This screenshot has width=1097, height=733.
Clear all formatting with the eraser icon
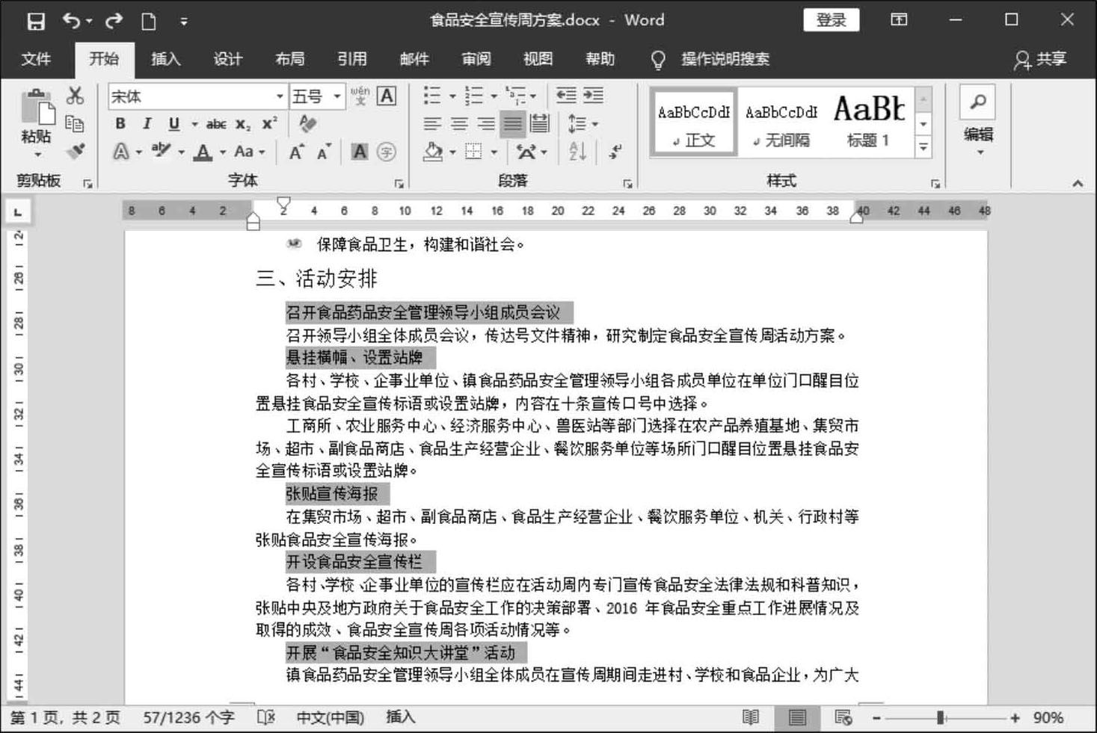click(307, 123)
